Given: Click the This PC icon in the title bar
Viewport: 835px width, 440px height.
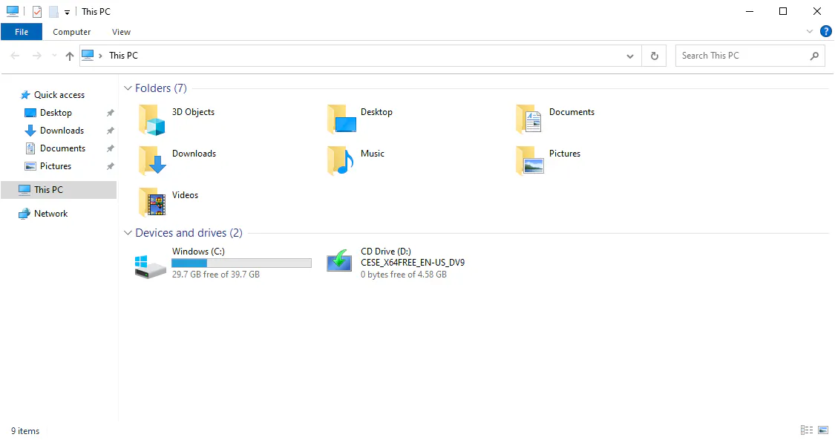Looking at the screenshot, I should (13, 11).
